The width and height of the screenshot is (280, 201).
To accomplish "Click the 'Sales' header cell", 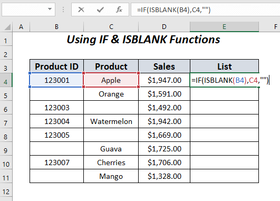I will 164,66.
